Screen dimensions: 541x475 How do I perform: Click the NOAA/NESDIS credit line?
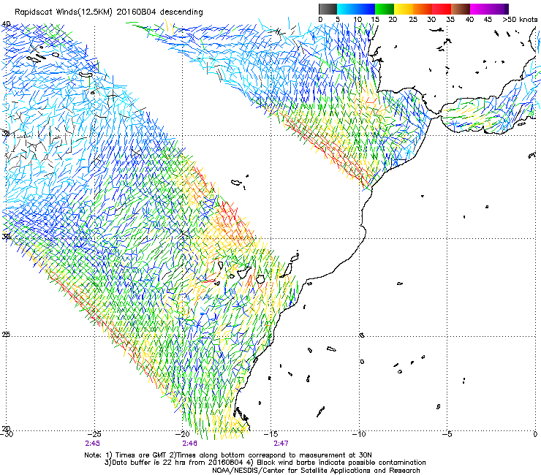click(x=316, y=471)
